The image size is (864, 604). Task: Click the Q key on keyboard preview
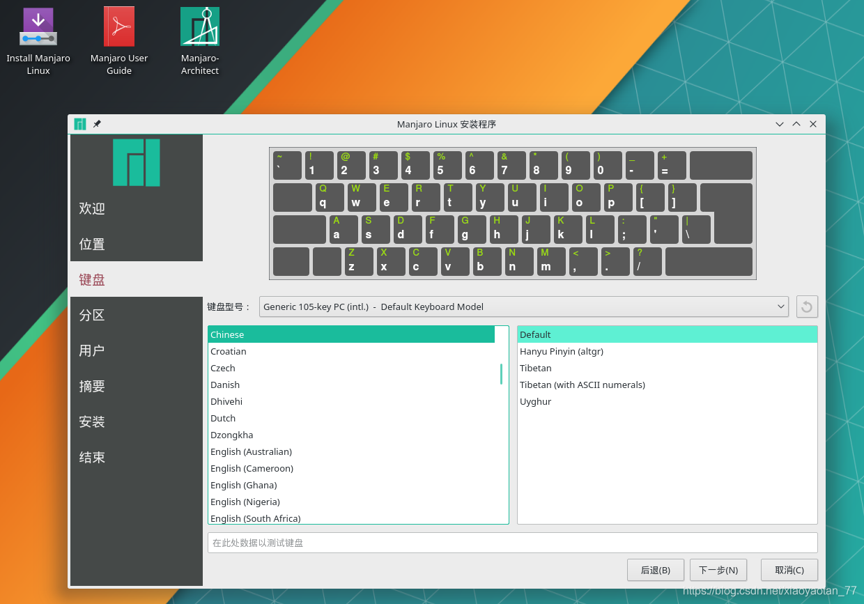[x=330, y=197]
